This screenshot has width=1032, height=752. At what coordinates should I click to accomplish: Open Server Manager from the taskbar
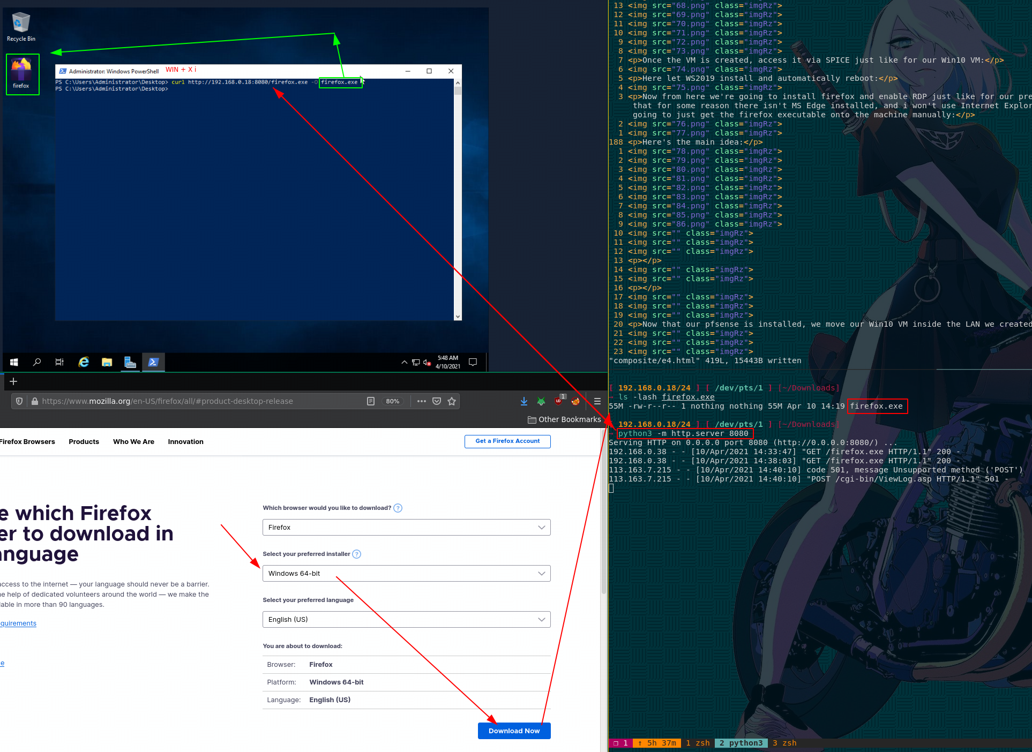130,362
